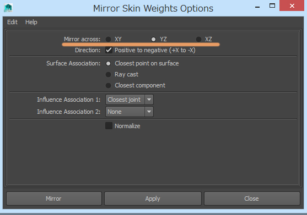This screenshot has height=215, width=307.
Task: Click the 'Influence Association 1:' label
Action: click(69, 100)
